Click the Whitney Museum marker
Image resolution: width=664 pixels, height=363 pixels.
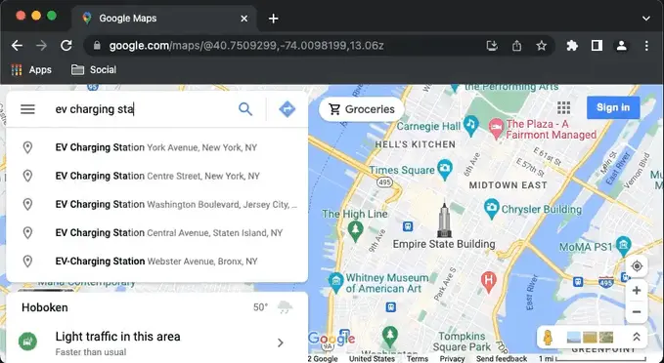(335, 282)
